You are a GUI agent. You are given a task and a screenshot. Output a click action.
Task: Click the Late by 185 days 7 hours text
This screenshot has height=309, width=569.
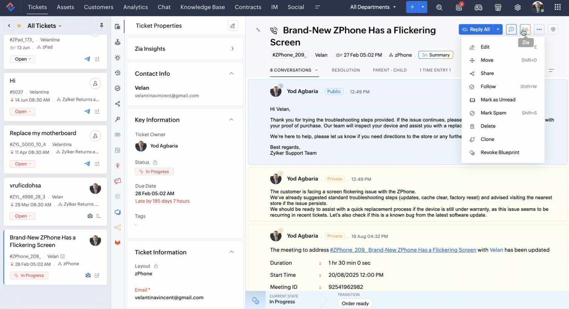[x=162, y=201]
